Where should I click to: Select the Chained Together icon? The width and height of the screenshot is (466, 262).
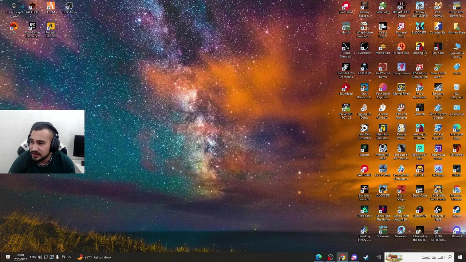(x=401, y=111)
